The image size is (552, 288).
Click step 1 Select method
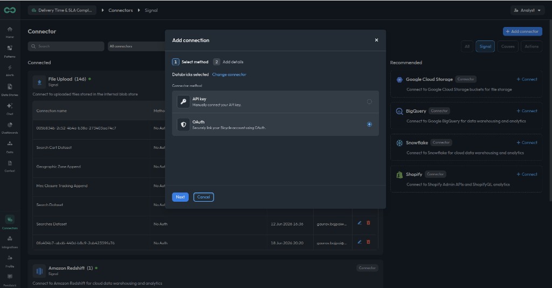(190, 62)
